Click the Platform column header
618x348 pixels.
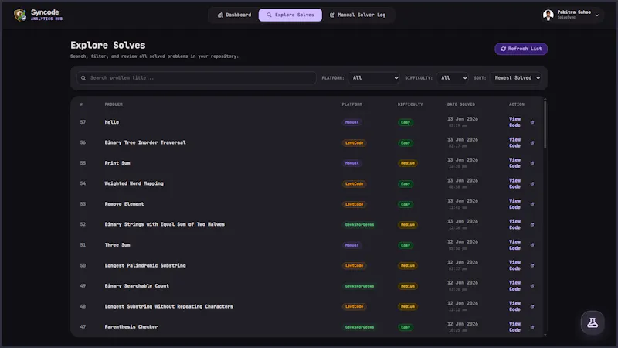click(352, 104)
